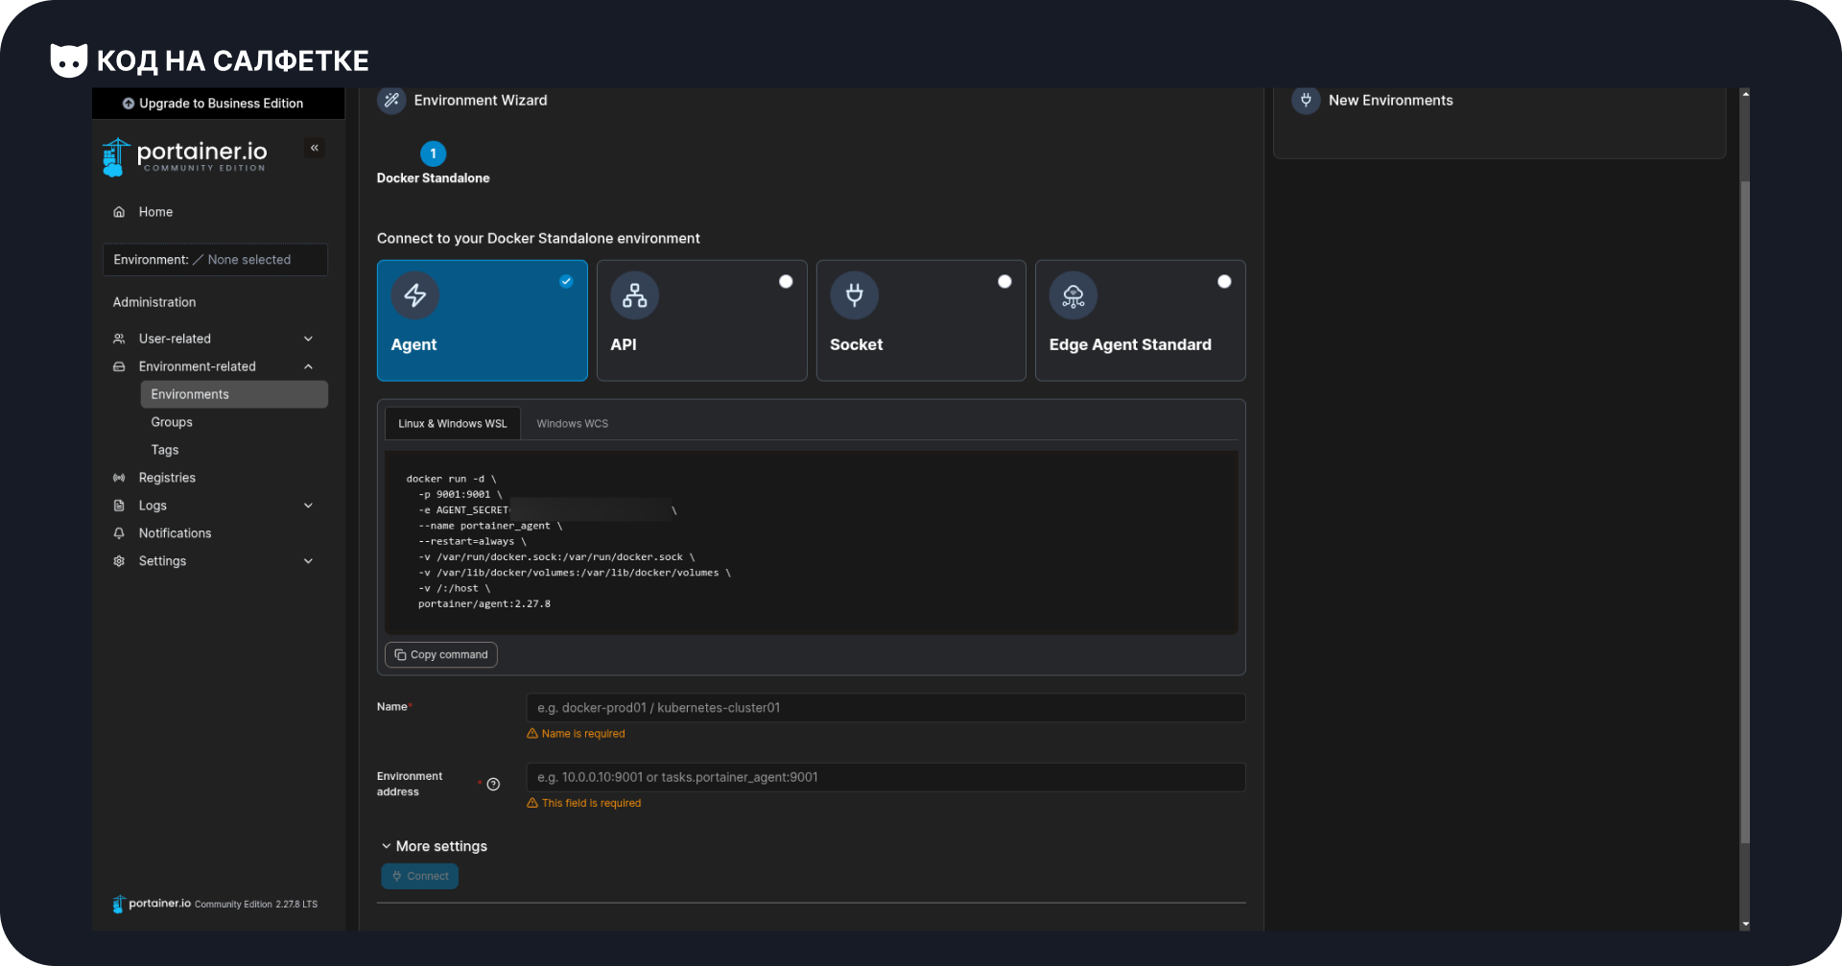This screenshot has height=966, width=1842.
Task: Select the Agent connection option
Action: [483, 320]
